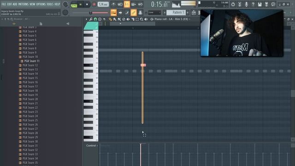Image resolution: width=295 pixels, height=166 pixels.
Task: Toggle auto-scrolling arrow icon
Action: pyautogui.click(x=120, y=12)
